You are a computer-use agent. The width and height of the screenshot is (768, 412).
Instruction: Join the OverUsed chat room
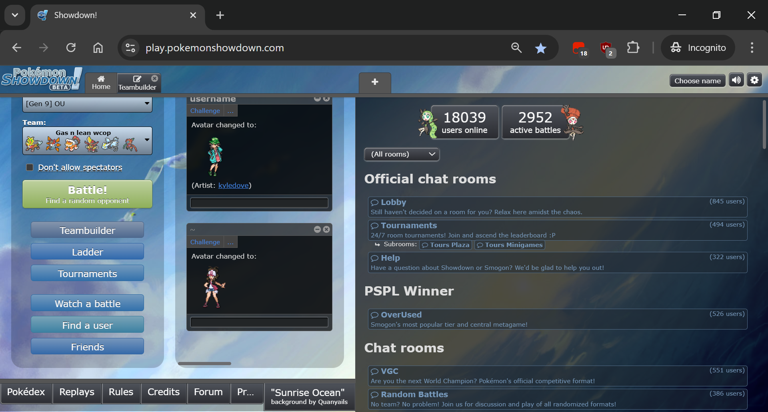pyautogui.click(x=558, y=320)
